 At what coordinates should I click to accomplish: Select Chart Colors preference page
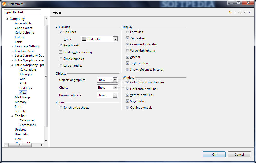(23, 28)
